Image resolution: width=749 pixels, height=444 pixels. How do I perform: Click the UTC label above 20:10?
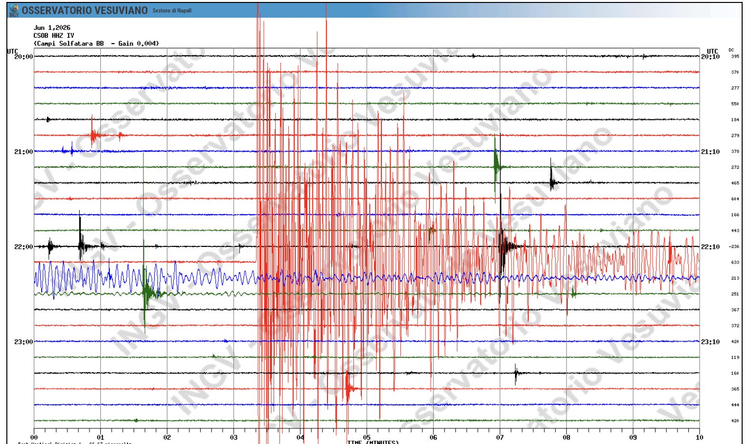(x=712, y=51)
